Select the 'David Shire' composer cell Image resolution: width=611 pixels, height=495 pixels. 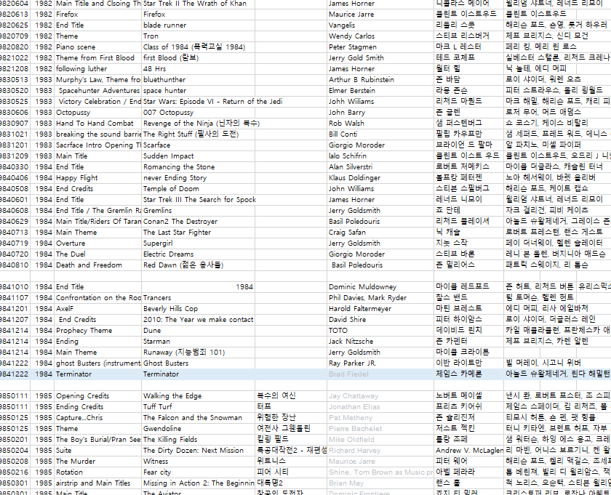[x=380, y=320]
